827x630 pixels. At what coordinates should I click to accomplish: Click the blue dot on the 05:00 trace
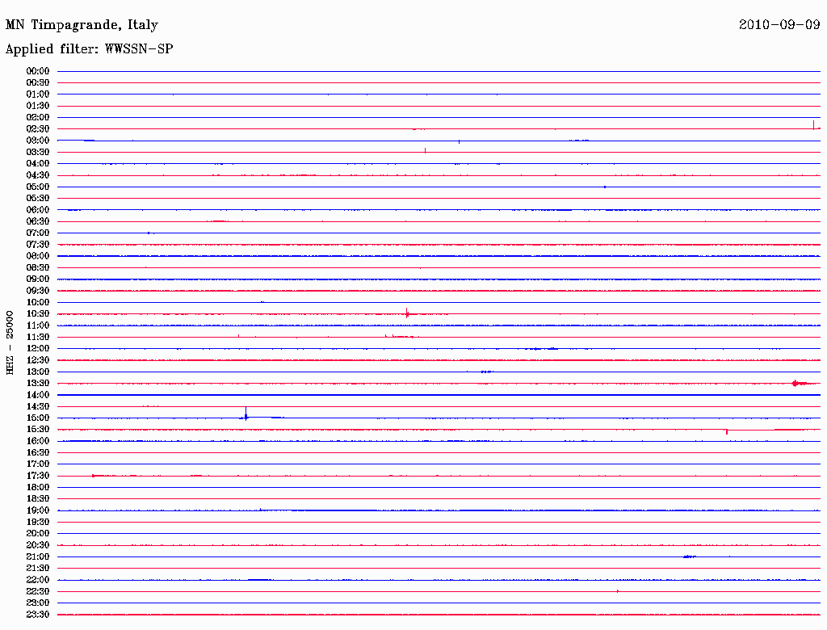(x=605, y=187)
